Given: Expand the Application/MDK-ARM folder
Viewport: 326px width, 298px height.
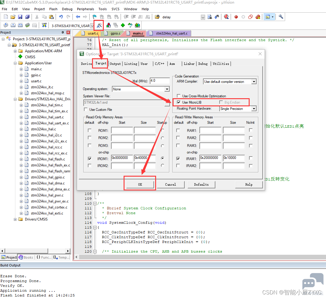Looking at the screenshot, I should point(15,51).
